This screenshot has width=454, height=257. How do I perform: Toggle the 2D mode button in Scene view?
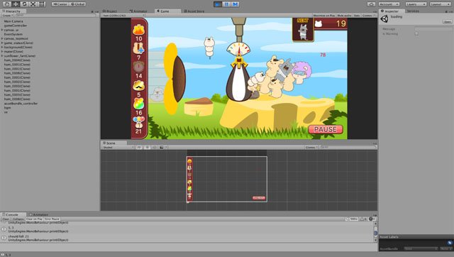pos(139,147)
